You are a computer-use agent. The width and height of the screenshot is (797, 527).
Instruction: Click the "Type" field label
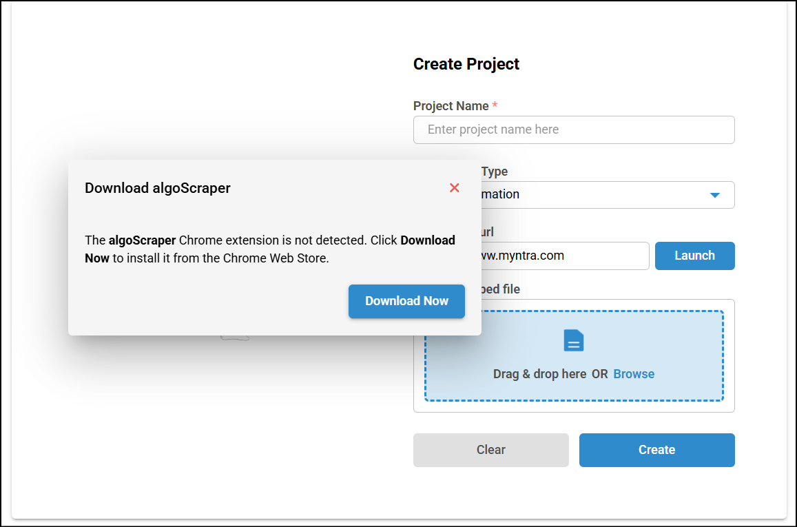(x=494, y=172)
